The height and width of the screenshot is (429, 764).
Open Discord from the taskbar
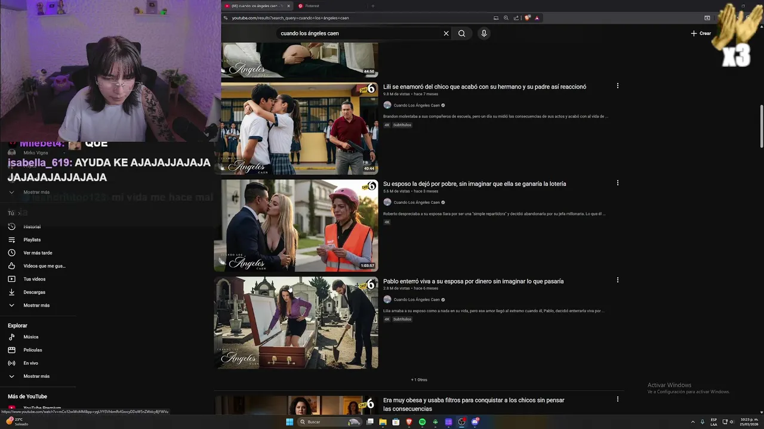pos(475,422)
